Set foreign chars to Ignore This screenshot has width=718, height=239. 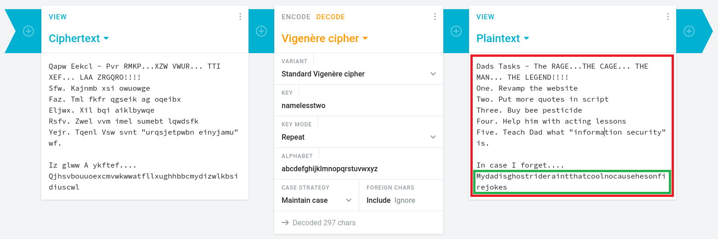click(x=405, y=200)
